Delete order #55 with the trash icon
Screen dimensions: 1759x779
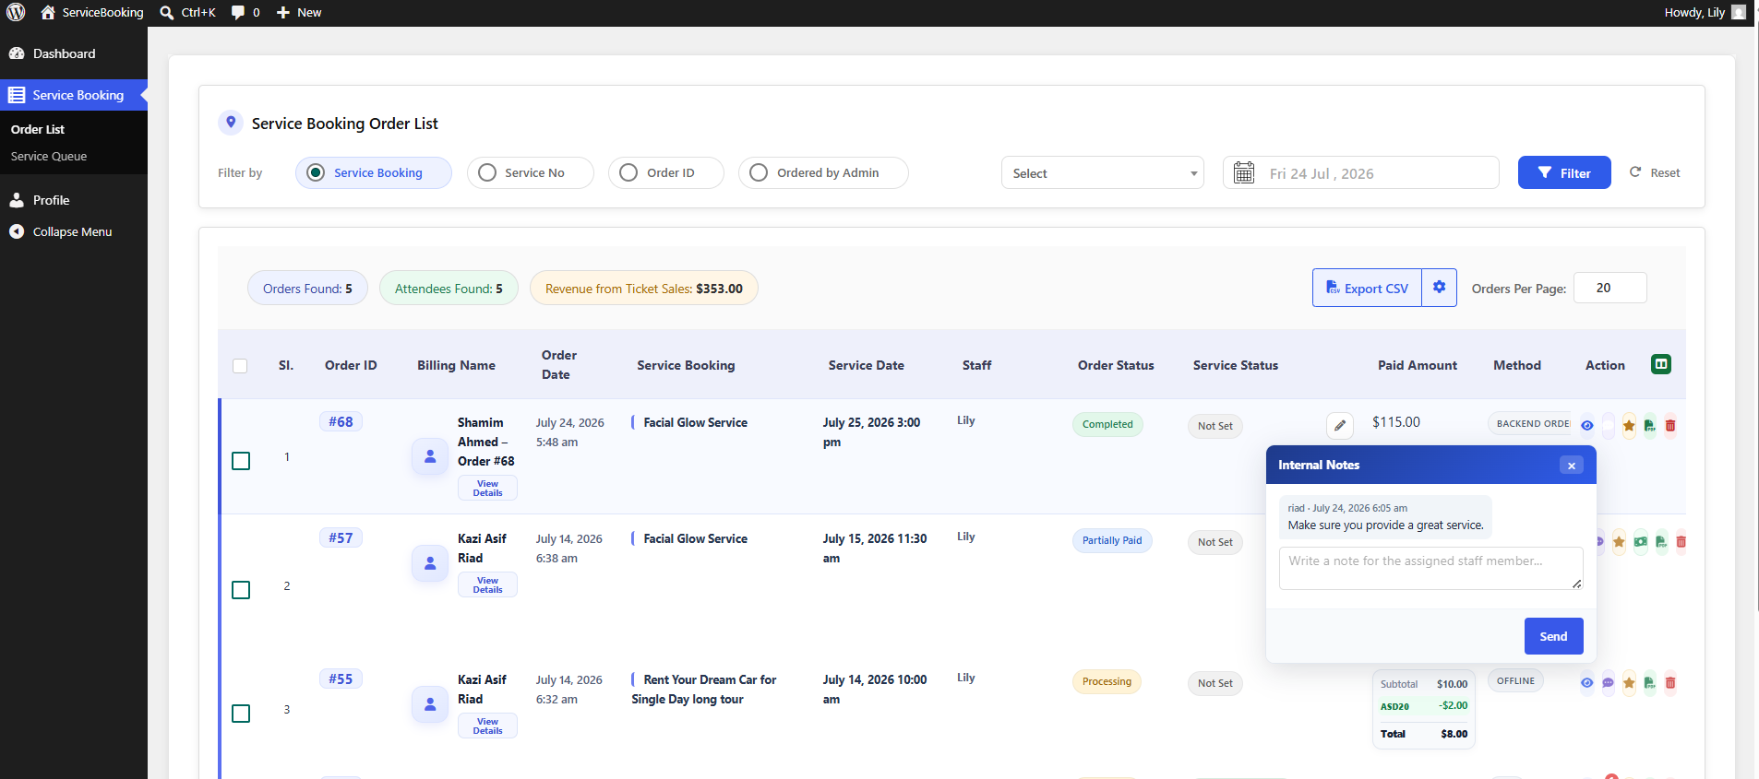click(x=1670, y=682)
